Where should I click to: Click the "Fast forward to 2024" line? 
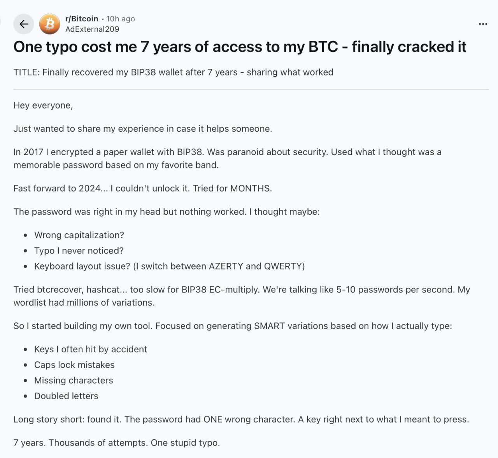coord(142,188)
